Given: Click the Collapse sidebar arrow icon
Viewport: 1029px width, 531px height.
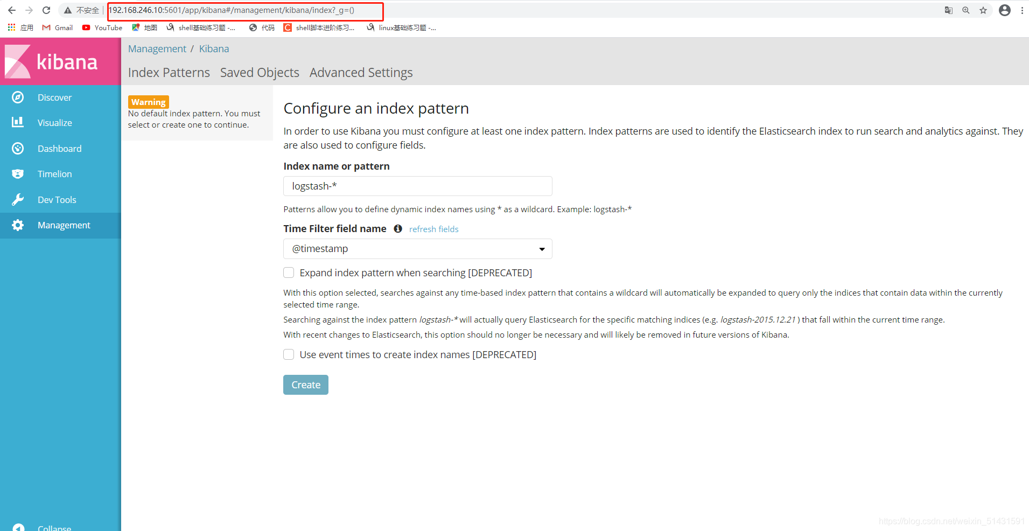Looking at the screenshot, I should [18, 527].
